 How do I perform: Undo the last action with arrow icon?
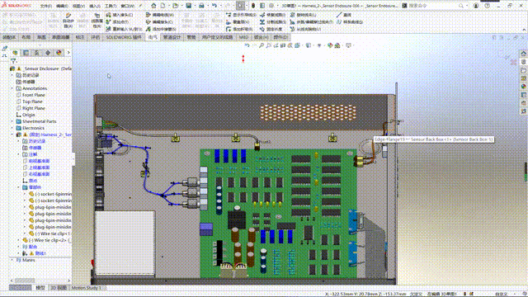[214, 6]
